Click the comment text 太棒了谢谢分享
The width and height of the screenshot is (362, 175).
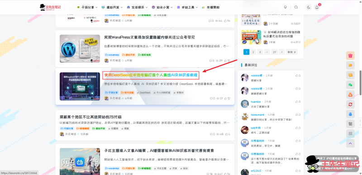[x=260, y=107]
